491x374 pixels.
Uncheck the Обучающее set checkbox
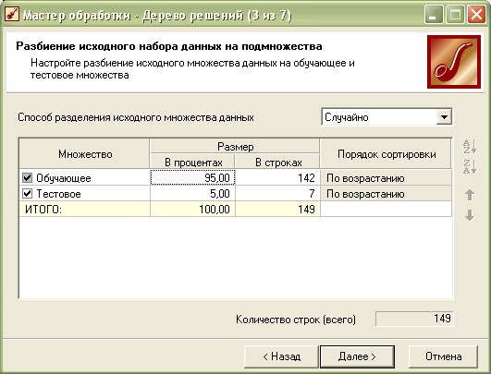pyautogui.click(x=27, y=178)
